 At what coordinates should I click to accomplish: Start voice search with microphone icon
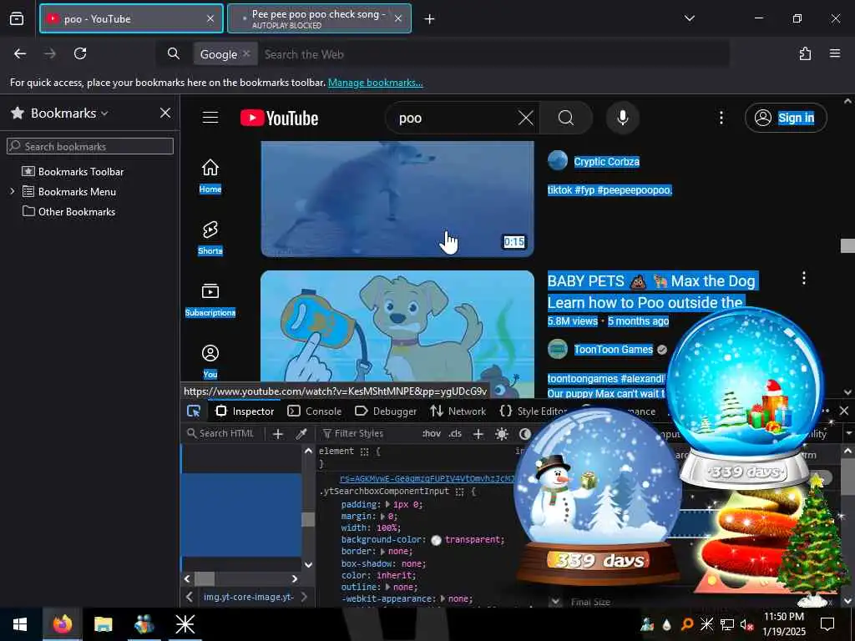point(623,118)
